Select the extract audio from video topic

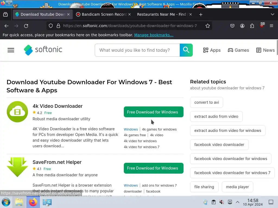(216, 116)
